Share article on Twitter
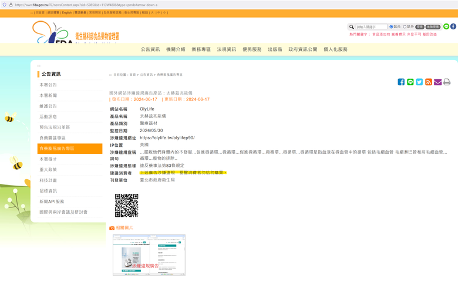This screenshot has height=282, width=458. pyautogui.click(x=419, y=82)
